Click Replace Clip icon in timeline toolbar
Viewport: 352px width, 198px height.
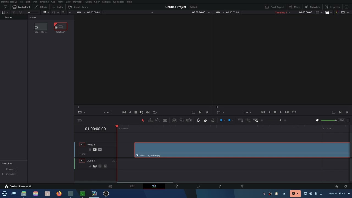(189, 120)
